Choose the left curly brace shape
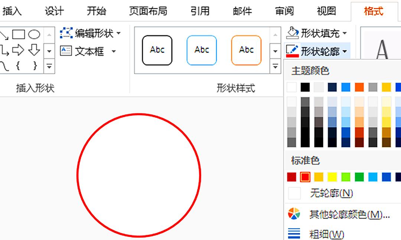This screenshot has width=401, height=240. (18, 66)
